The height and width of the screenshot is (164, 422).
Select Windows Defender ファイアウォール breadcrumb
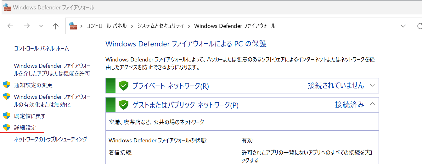pyautogui.click(x=235, y=26)
